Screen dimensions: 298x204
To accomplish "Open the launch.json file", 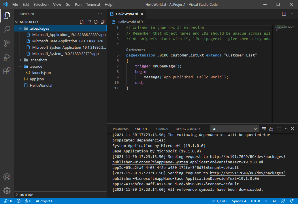I will click(41, 73).
